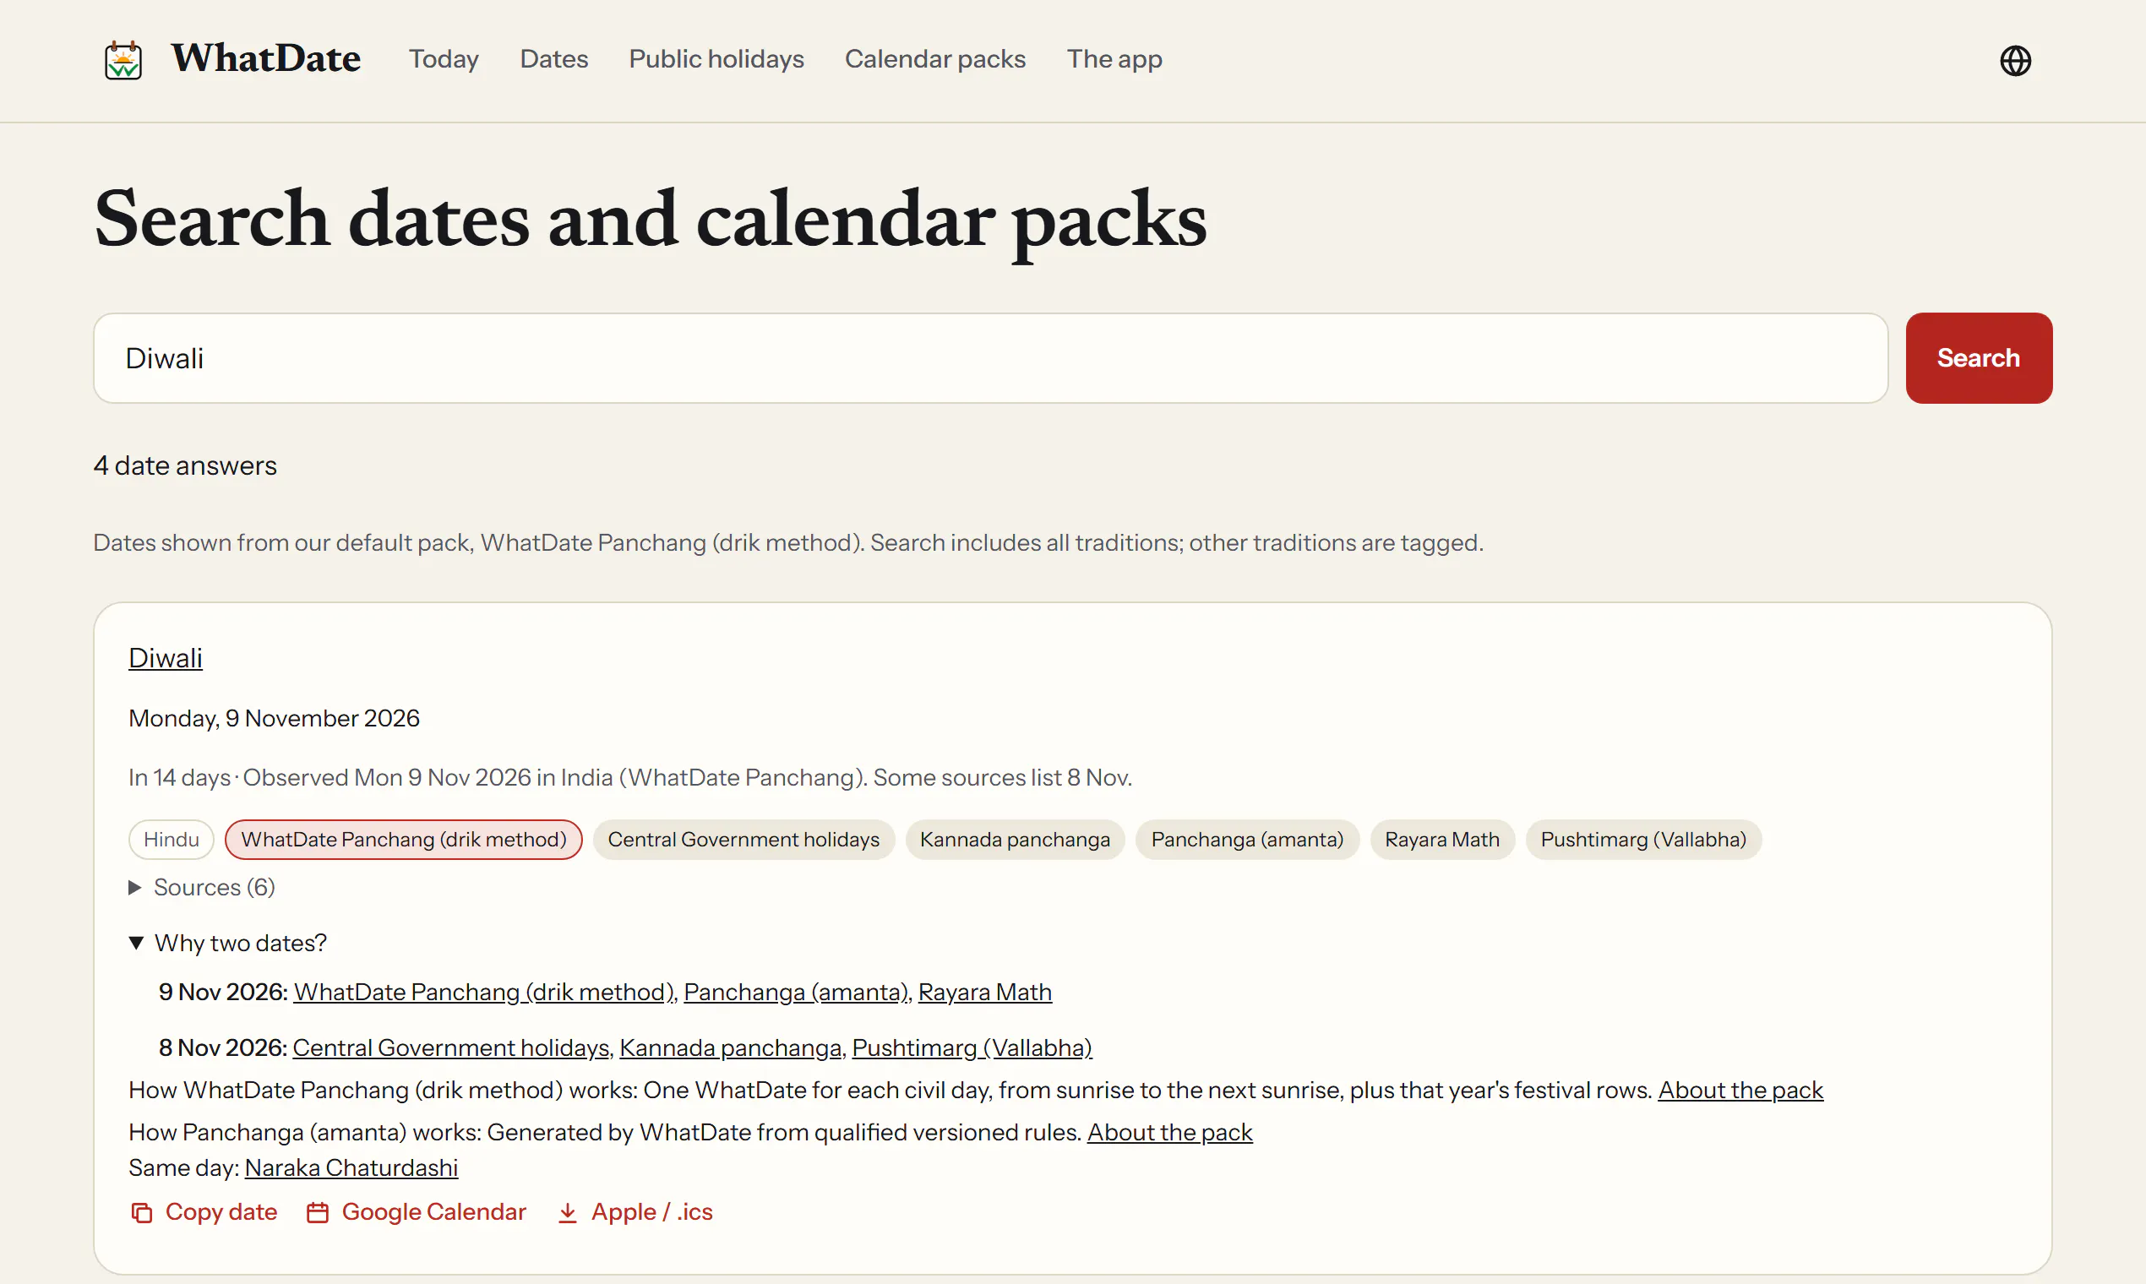Open Central Government holidays link under 8 Nov
Viewport: 2146px width, 1284px height.
[x=451, y=1047]
